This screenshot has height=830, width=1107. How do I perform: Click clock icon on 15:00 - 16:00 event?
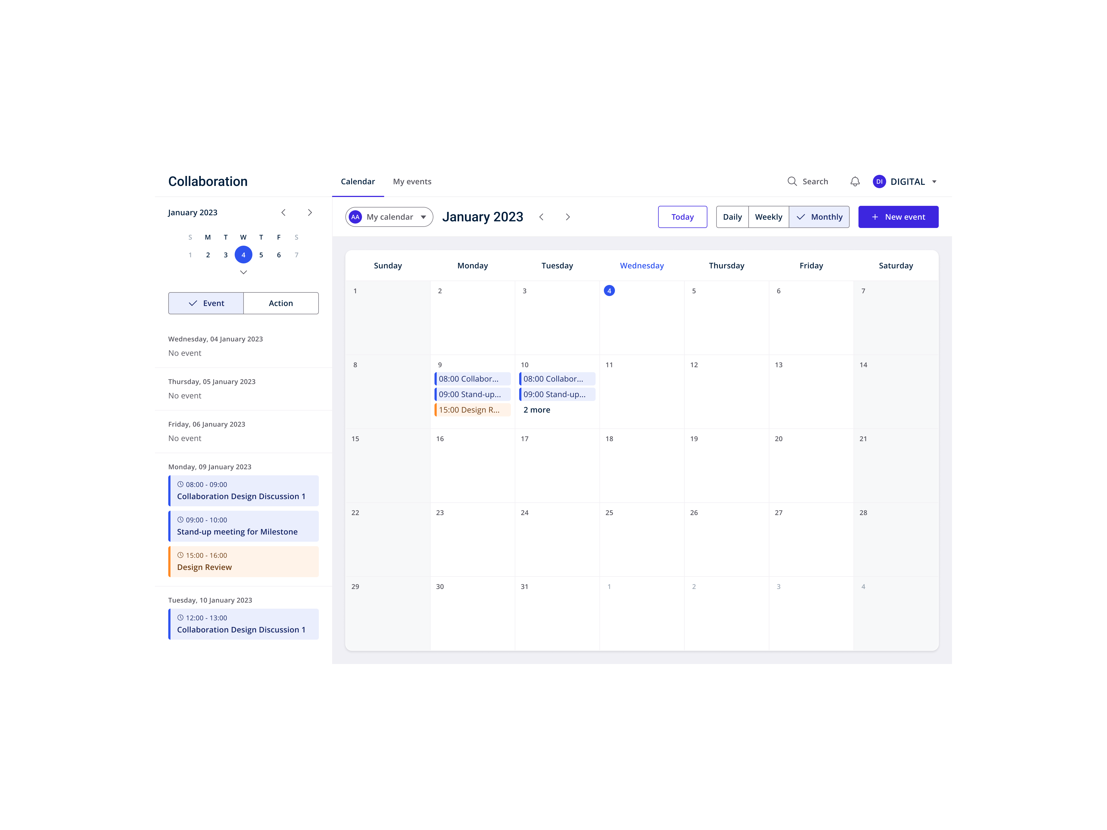pos(180,555)
